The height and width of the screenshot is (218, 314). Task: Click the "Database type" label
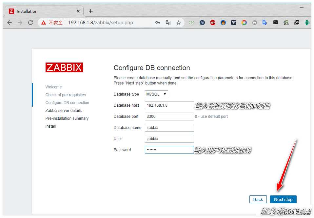(126, 94)
